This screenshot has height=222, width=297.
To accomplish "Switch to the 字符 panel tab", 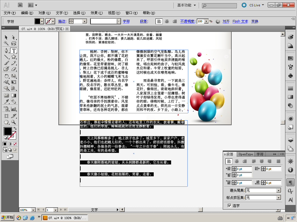I will 260,154.
